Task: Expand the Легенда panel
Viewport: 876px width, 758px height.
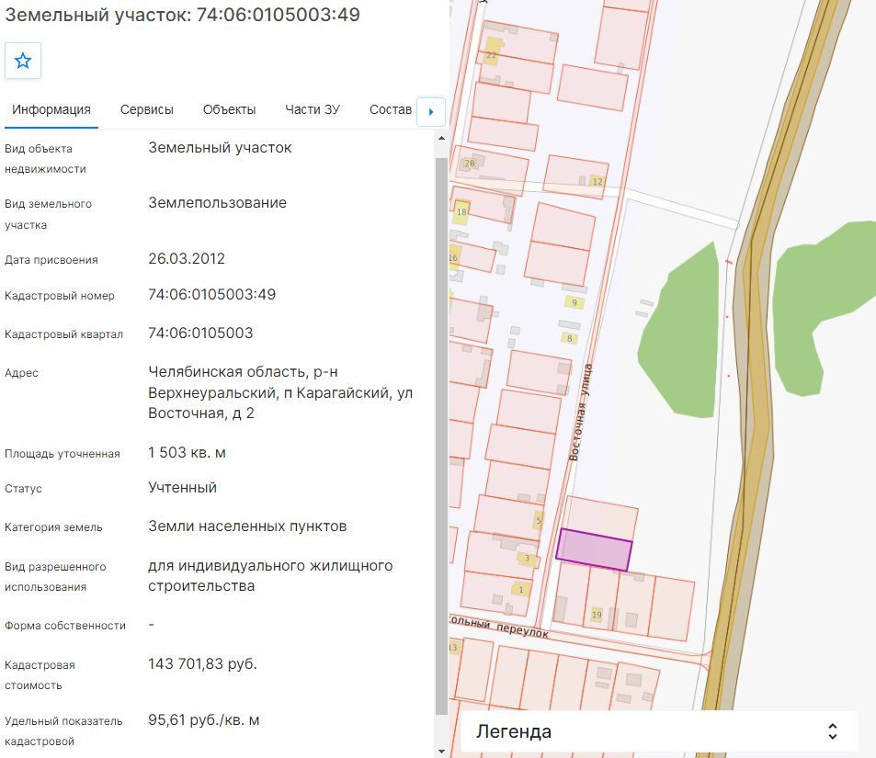Action: coord(659,731)
